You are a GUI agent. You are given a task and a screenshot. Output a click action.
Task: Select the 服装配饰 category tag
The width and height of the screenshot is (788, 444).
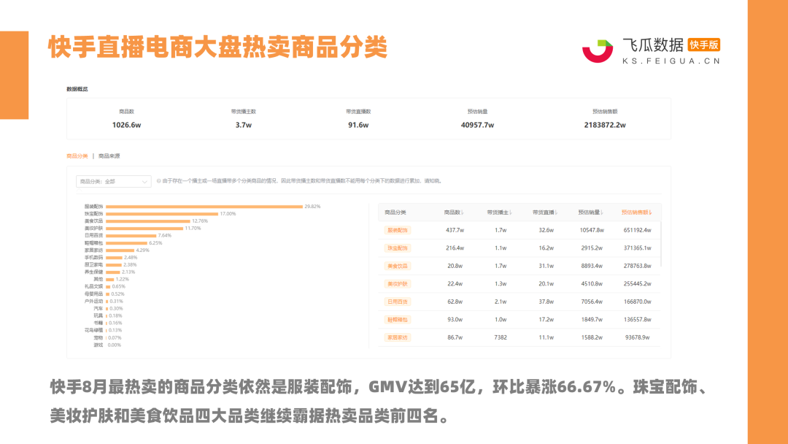coord(398,230)
